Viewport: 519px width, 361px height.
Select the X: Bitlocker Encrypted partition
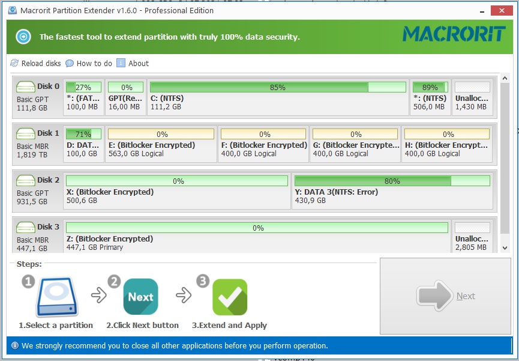point(176,191)
